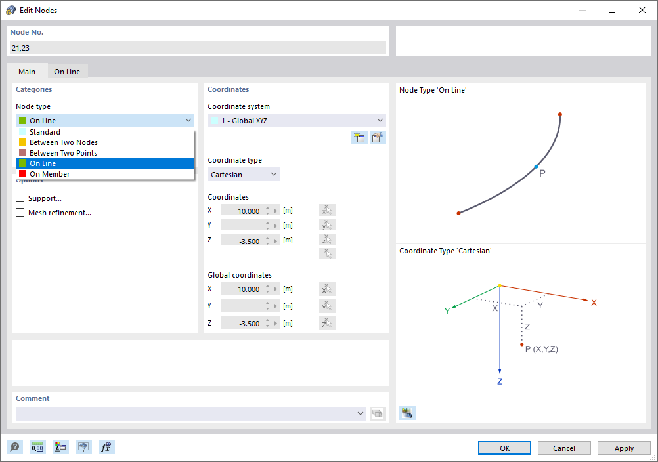The image size is (658, 462).
Task: Pick global X coordinate graphically
Action: pyautogui.click(x=327, y=289)
